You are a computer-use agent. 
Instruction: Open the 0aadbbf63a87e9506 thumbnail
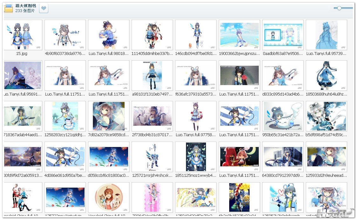coord(283,35)
